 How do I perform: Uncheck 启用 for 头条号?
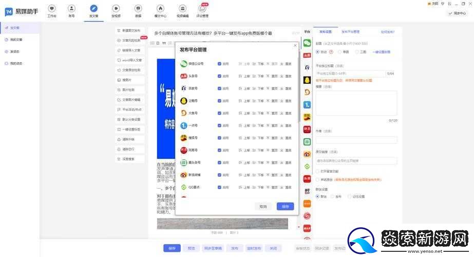219,76
